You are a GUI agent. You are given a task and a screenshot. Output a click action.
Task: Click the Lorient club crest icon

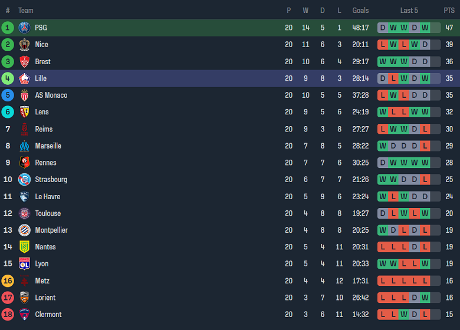point(24,298)
